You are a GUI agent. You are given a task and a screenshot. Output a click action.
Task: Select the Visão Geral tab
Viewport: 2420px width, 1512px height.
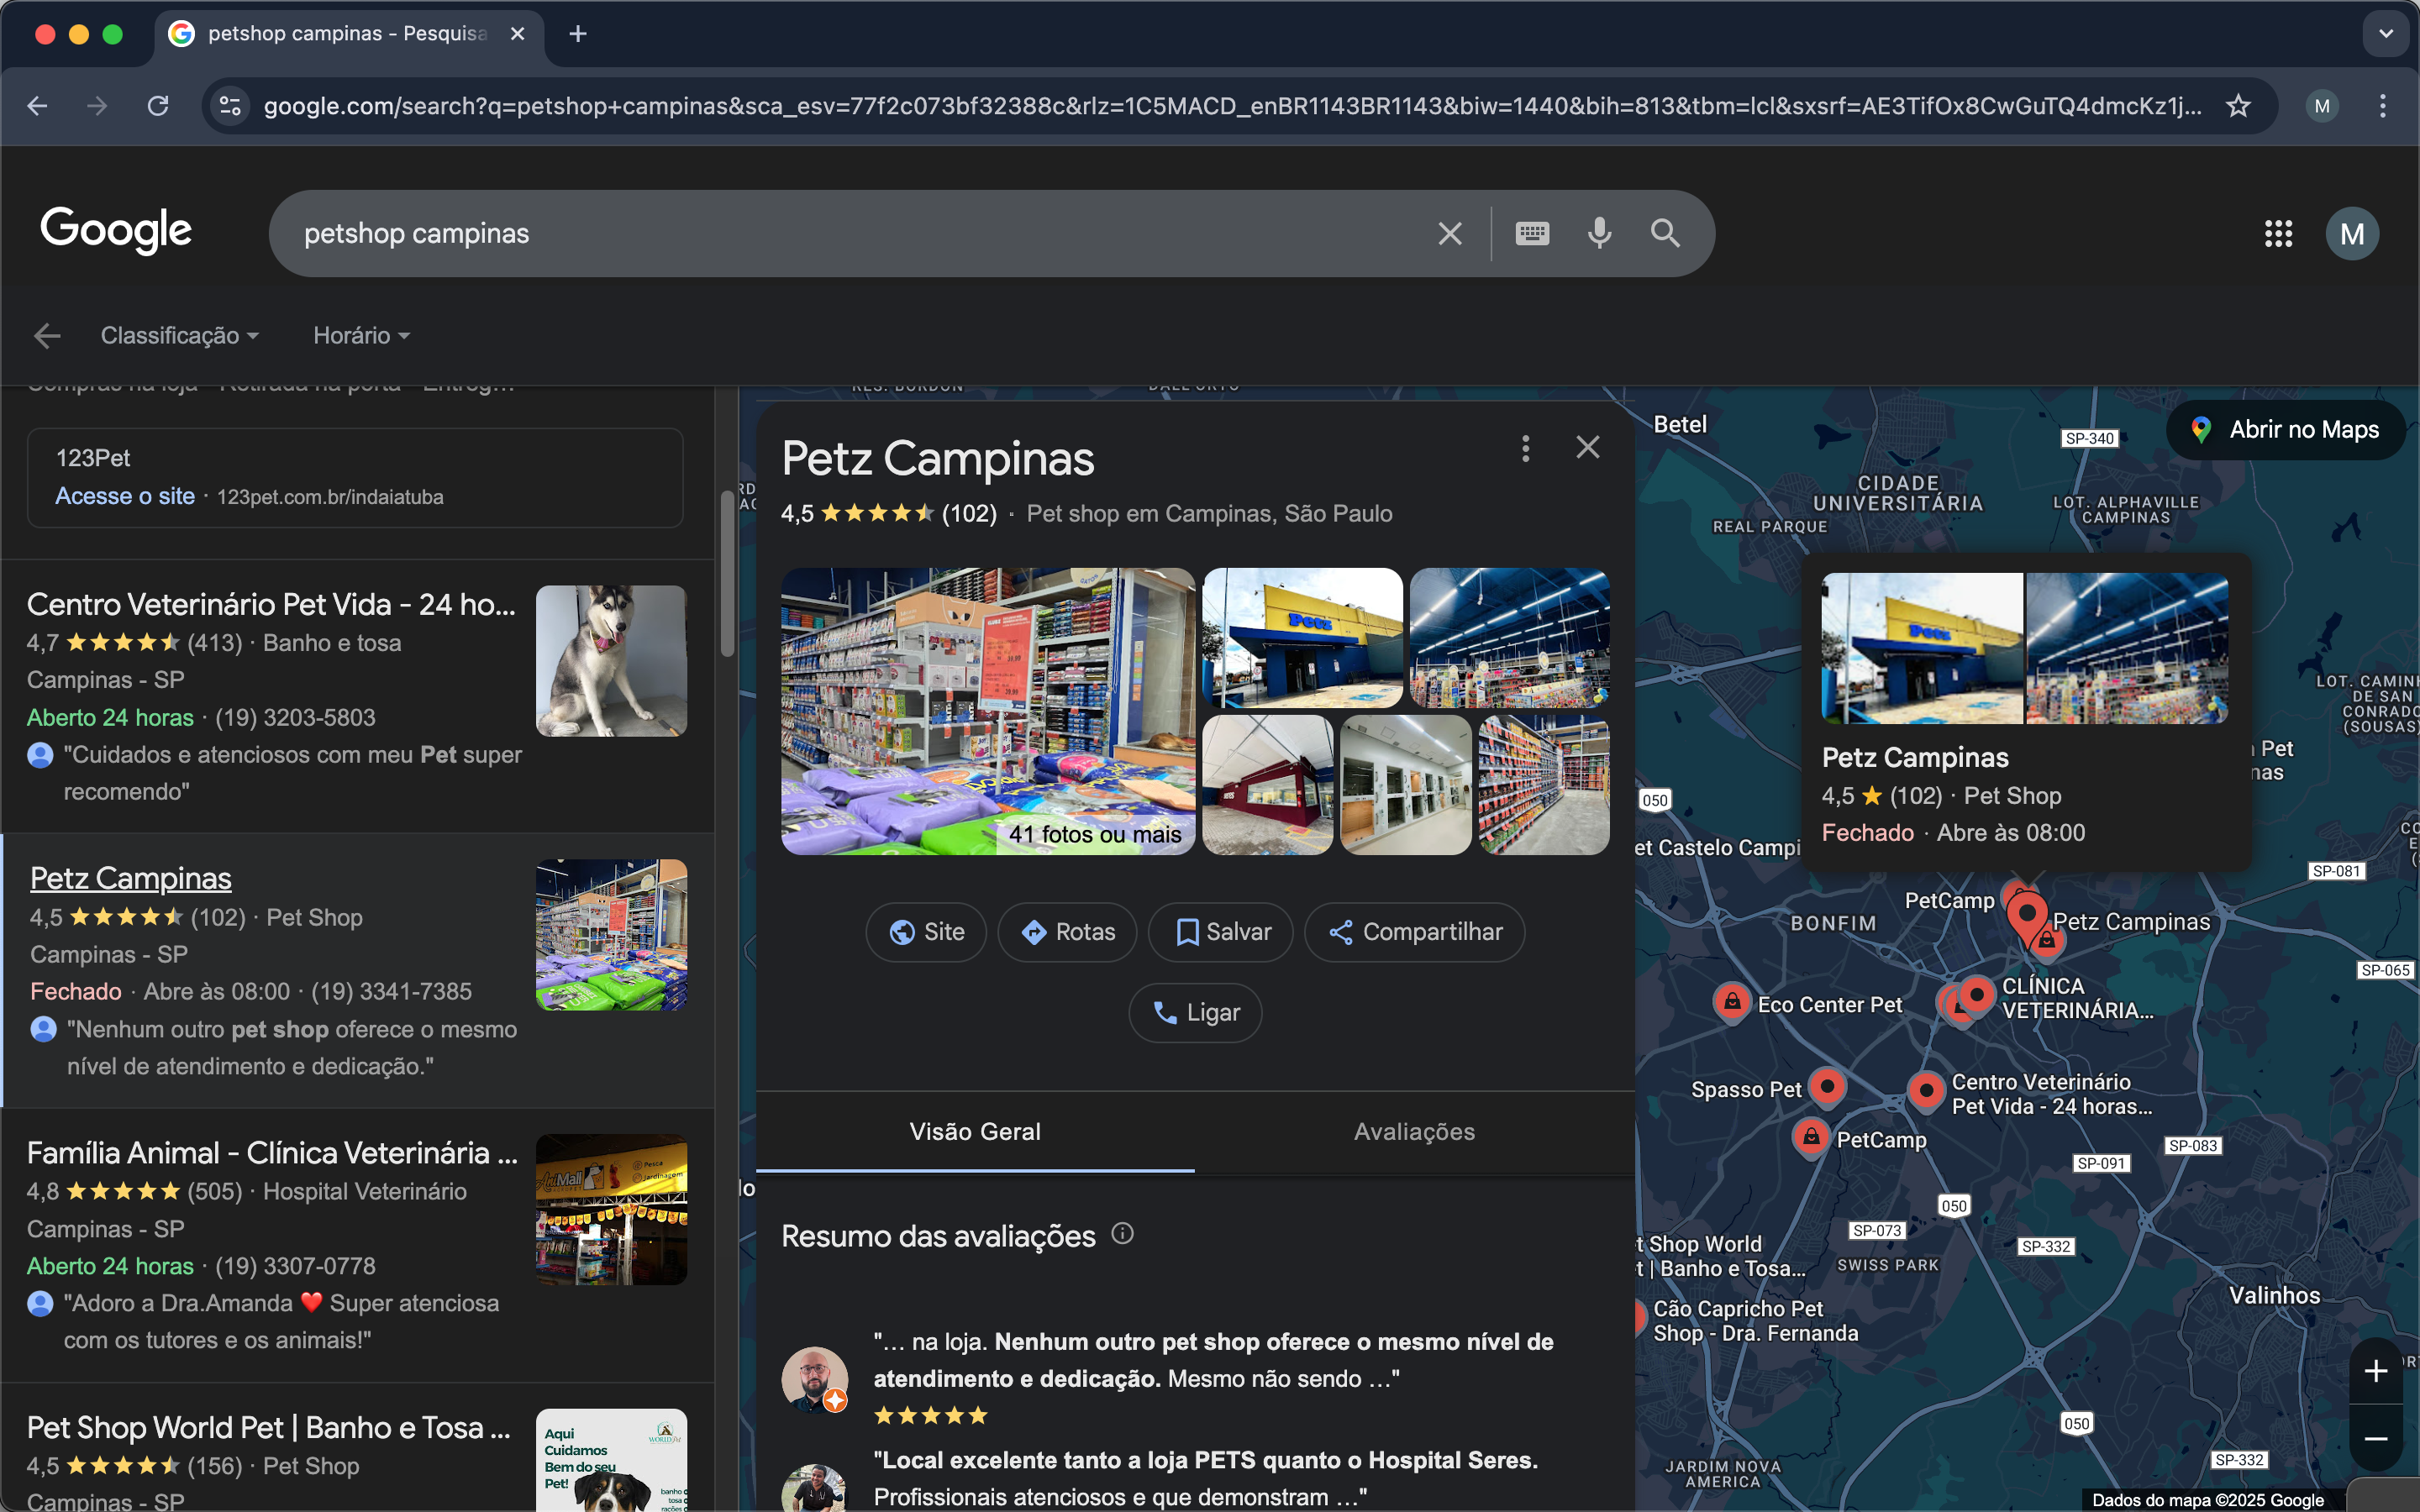[975, 1131]
